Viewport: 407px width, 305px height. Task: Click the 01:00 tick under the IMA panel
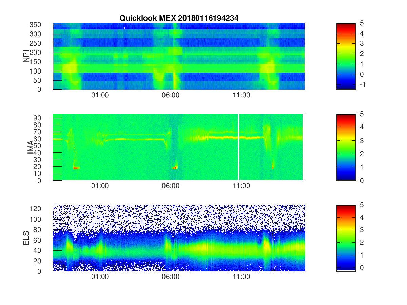point(100,186)
